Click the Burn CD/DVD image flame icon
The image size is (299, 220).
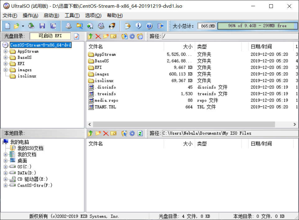112,26
